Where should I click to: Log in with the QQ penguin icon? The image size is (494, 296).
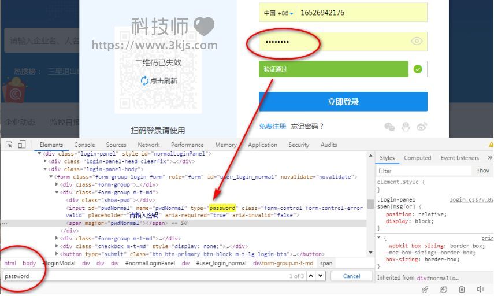coord(406,127)
